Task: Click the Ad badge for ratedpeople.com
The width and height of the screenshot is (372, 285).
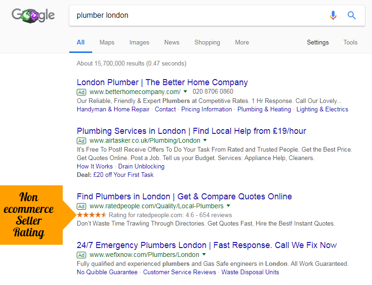Action: point(81,206)
